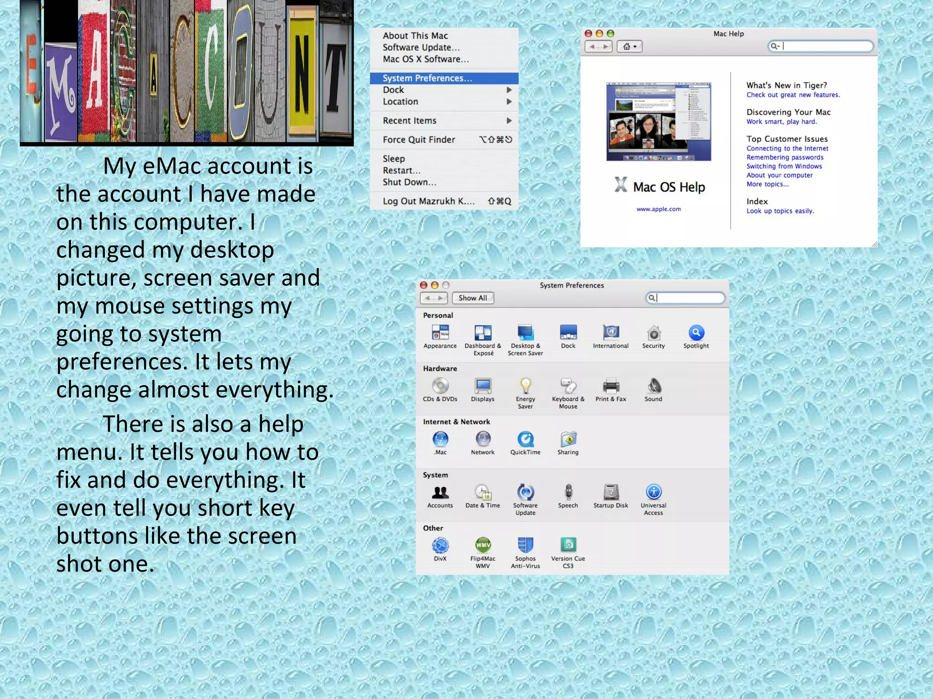Open the Mac Help search options magnifier

coord(774,46)
